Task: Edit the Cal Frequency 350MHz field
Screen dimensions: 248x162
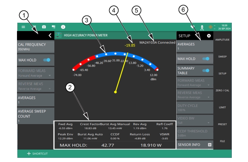Action: pyautogui.click(x=36, y=47)
